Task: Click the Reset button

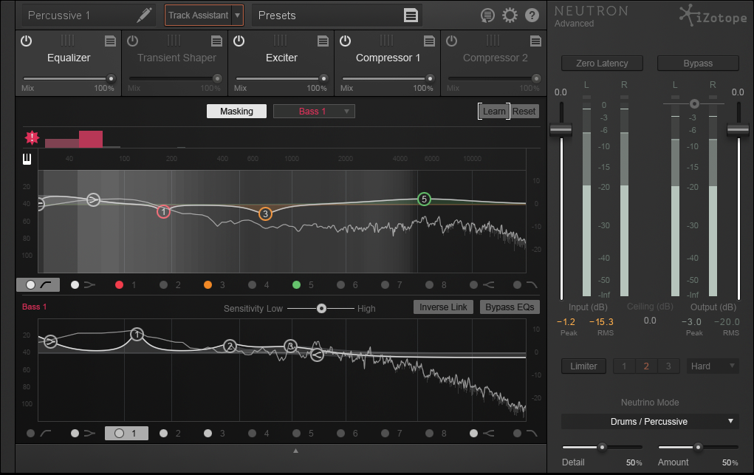Action: click(524, 111)
